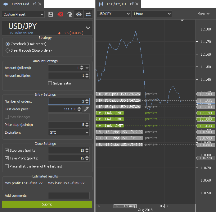Open the Amount (millions) dropdown arrow
The image size is (216, 212).
pyautogui.click(x=87, y=68)
